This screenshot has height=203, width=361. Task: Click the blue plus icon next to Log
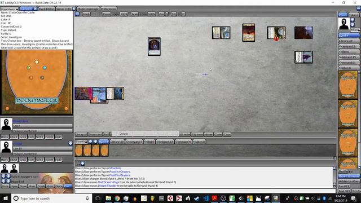pos(83,164)
